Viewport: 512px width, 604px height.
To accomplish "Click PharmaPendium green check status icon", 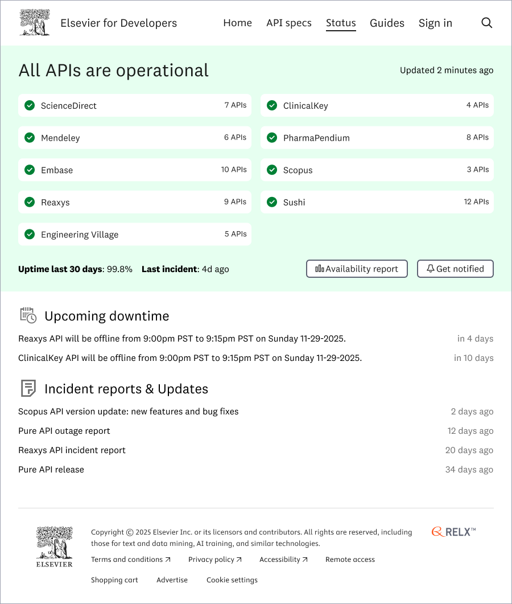I will click(272, 138).
